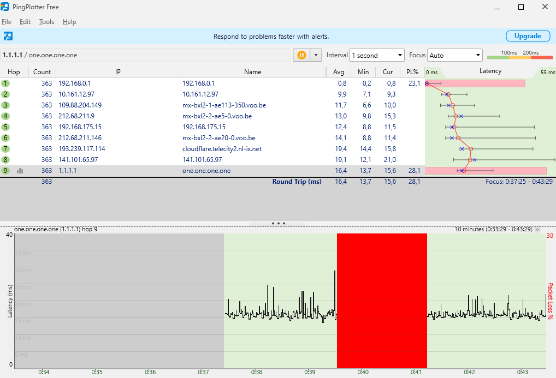The height and width of the screenshot is (378, 556).
Task: Click the timeline graph title one.one.one.one hop 9
Action: click(56, 229)
